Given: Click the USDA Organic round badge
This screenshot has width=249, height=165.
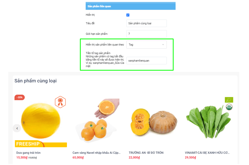Looking at the screenshot, I should [x=229, y=107].
